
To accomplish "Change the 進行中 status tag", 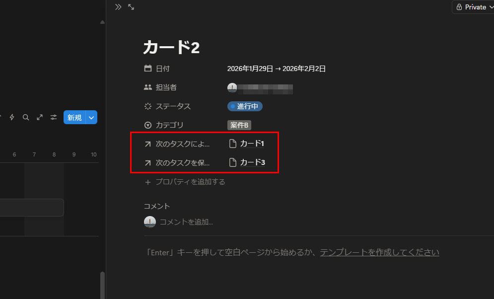I will (x=245, y=106).
